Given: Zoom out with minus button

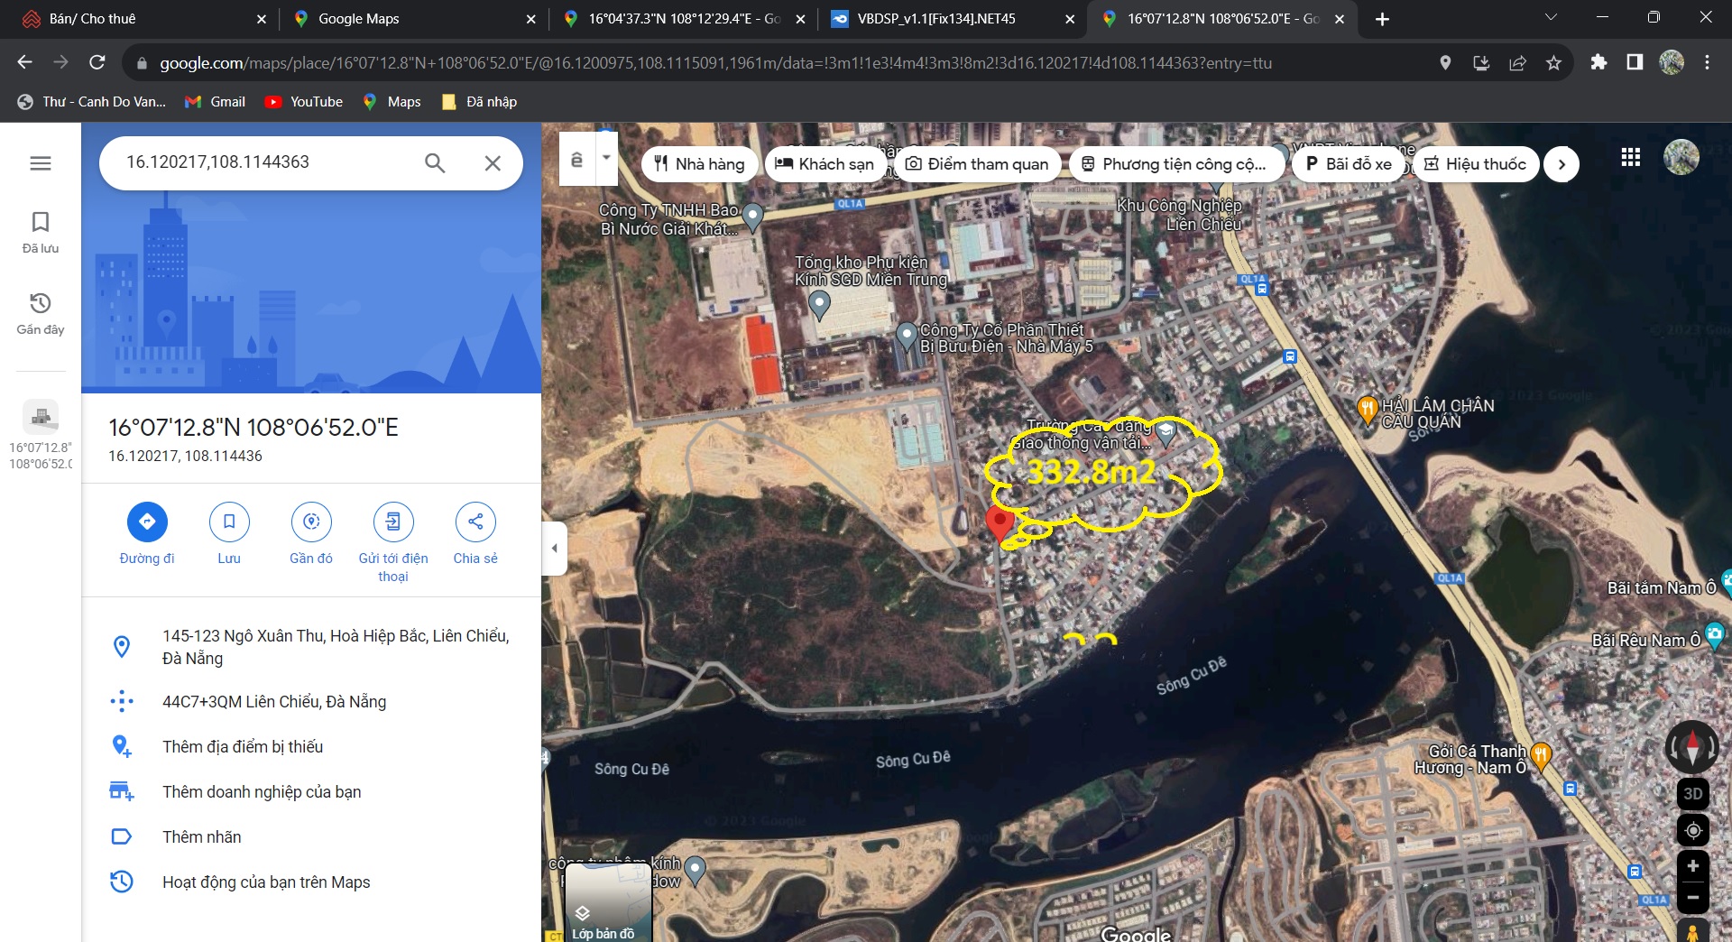Looking at the screenshot, I should (x=1693, y=897).
